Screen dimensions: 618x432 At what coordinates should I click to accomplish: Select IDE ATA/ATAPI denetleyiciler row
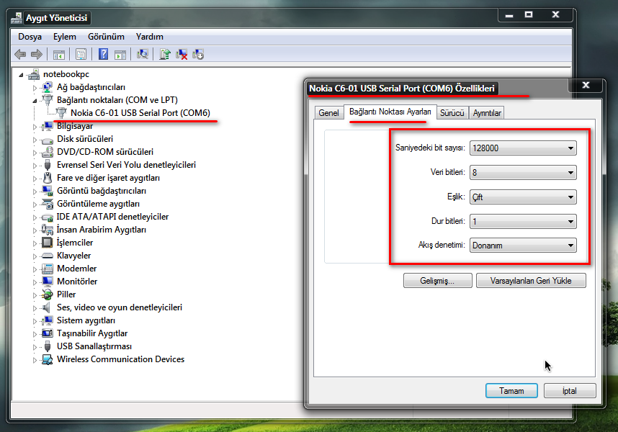112,217
